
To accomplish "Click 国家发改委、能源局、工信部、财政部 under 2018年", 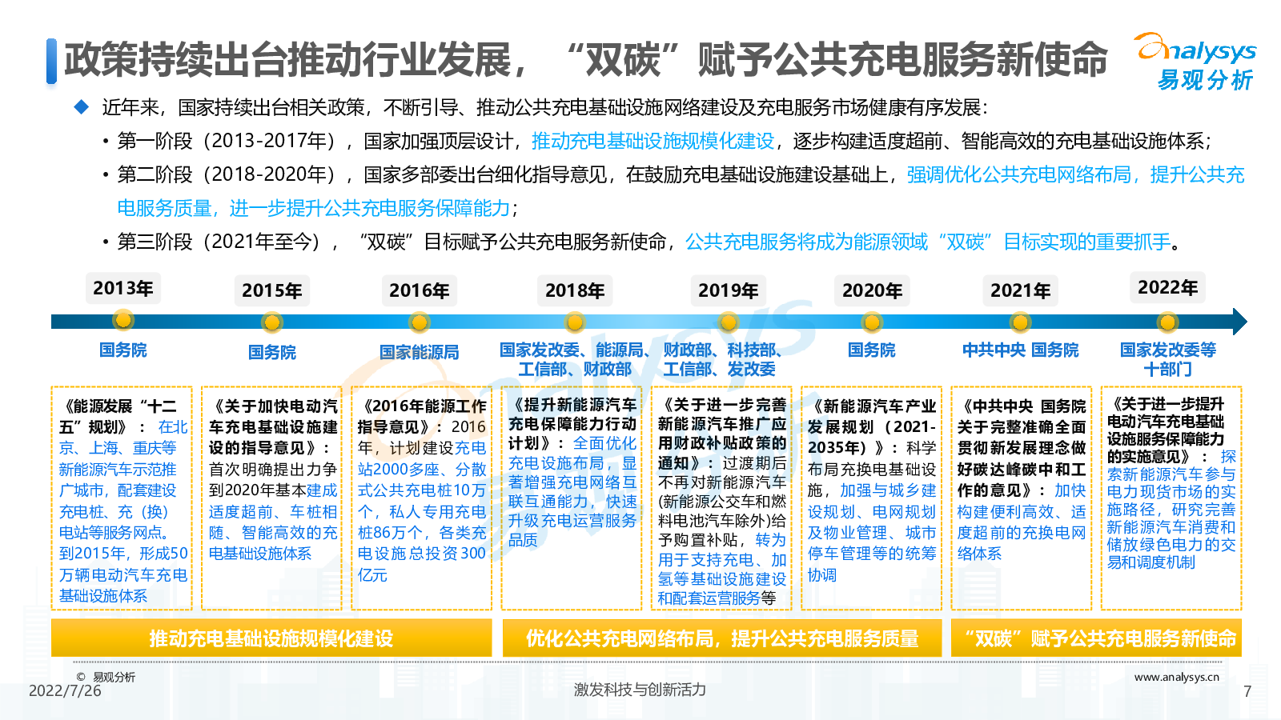I will point(575,359).
